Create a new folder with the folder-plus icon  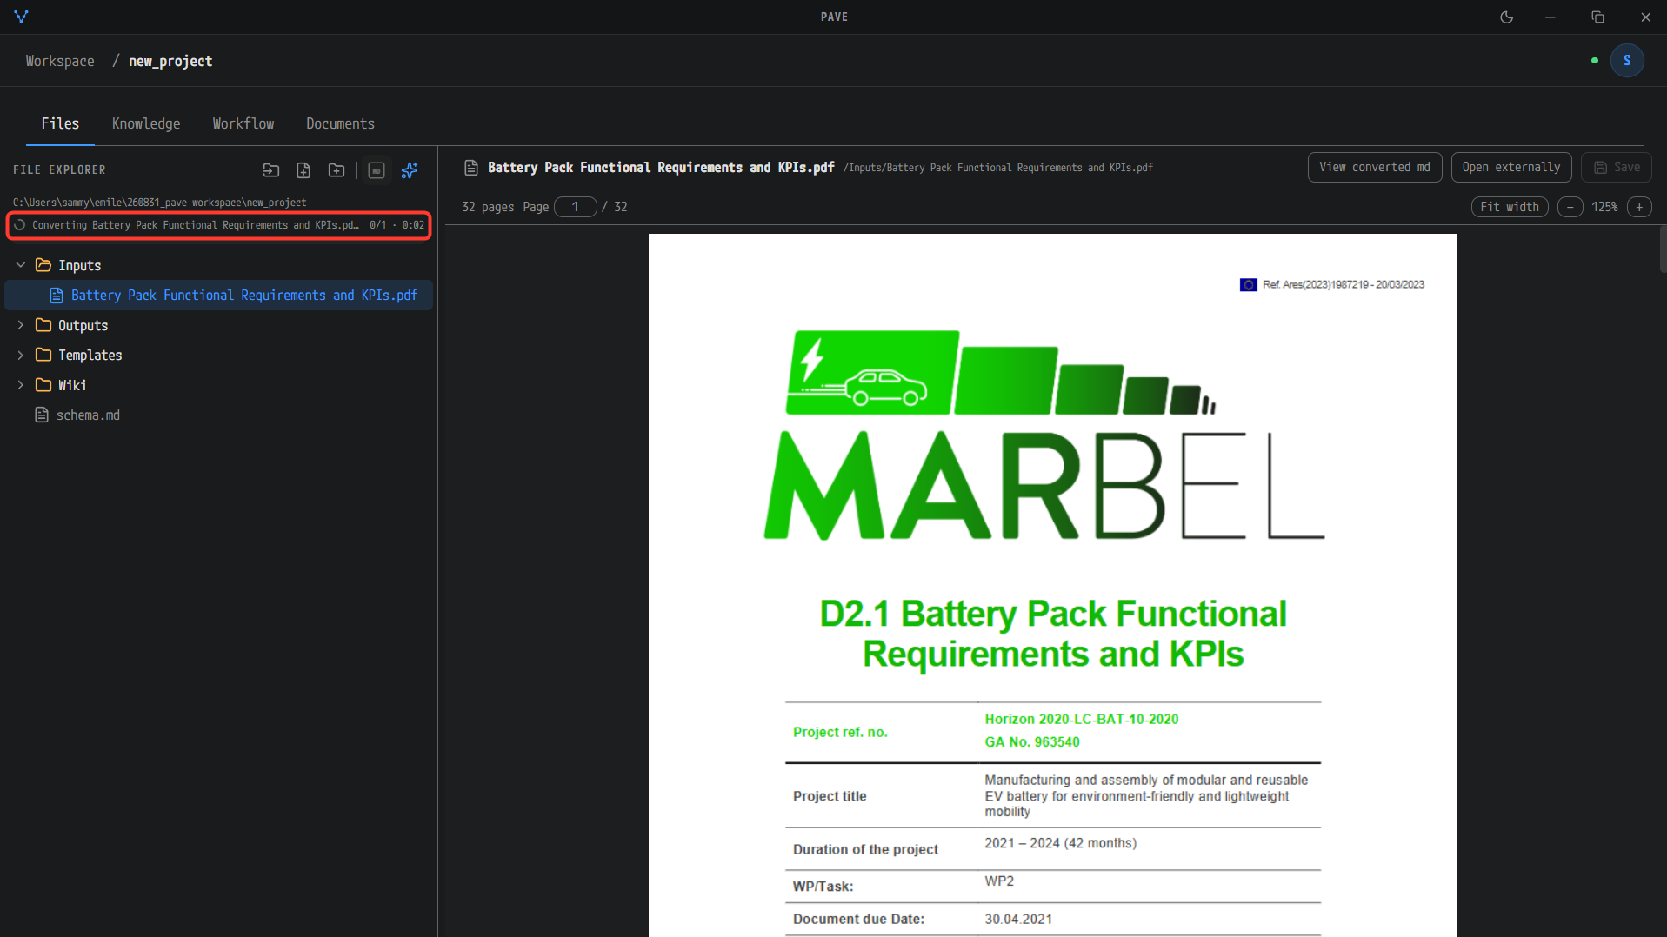click(337, 170)
